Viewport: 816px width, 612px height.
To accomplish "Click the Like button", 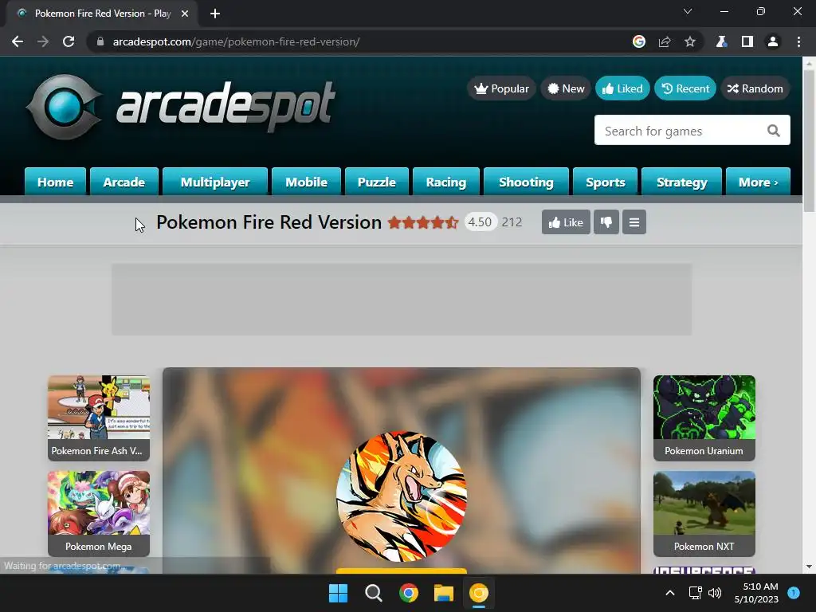I will coord(566,222).
